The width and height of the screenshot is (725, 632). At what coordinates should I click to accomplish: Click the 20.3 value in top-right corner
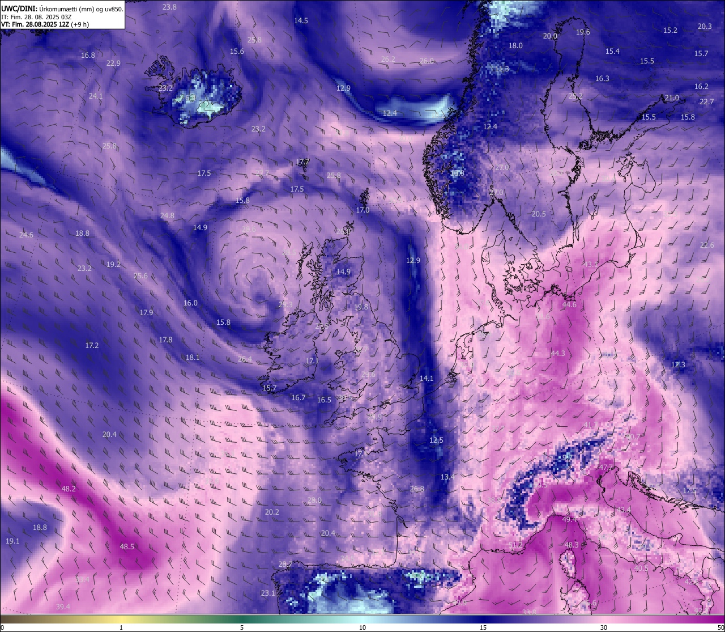tap(705, 26)
